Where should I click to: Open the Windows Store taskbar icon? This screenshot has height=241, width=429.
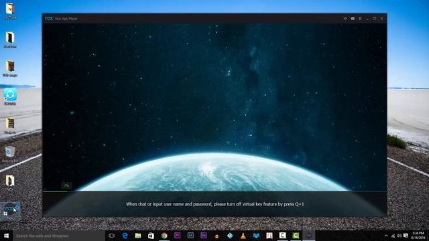[x=151, y=236]
